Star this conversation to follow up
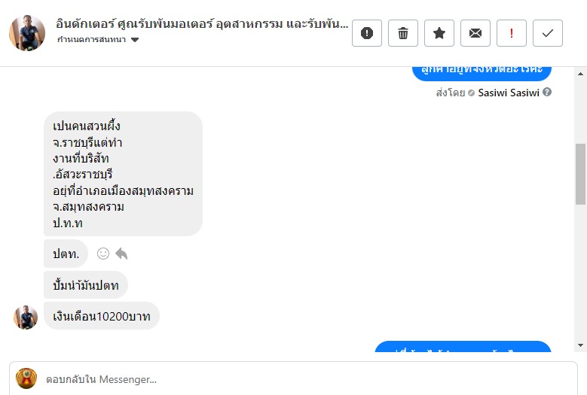The image size is (587, 395). click(439, 33)
